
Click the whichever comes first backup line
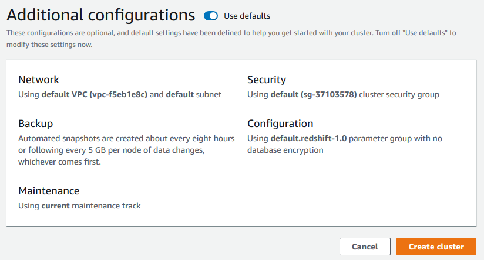[59, 162]
